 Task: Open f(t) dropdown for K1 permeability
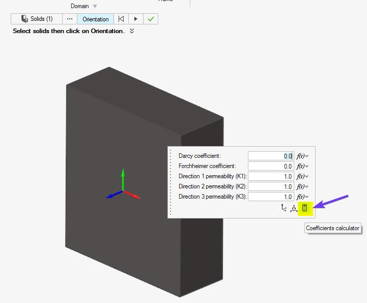coord(302,176)
